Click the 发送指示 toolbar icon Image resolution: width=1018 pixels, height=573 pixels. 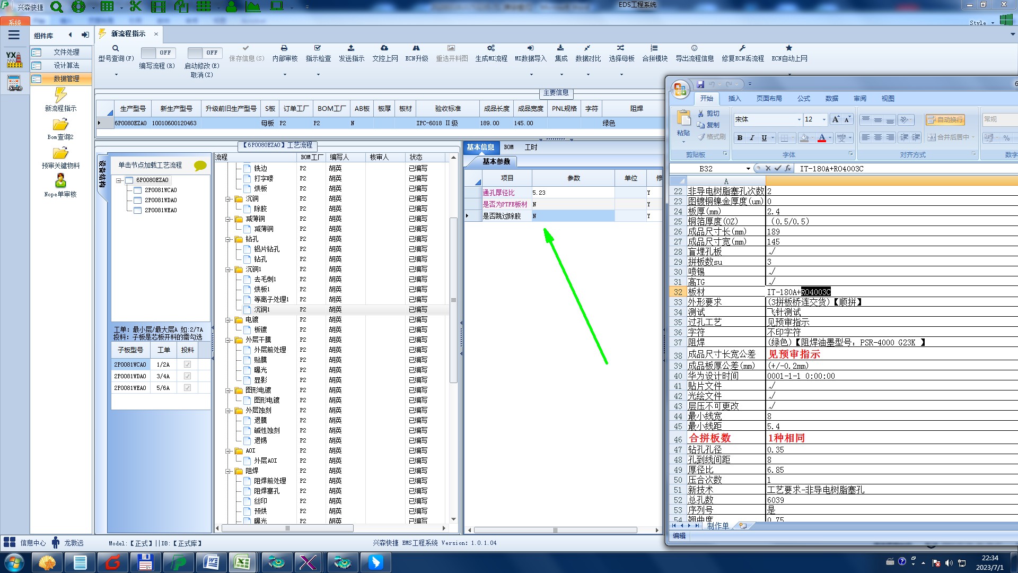click(351, 48)
